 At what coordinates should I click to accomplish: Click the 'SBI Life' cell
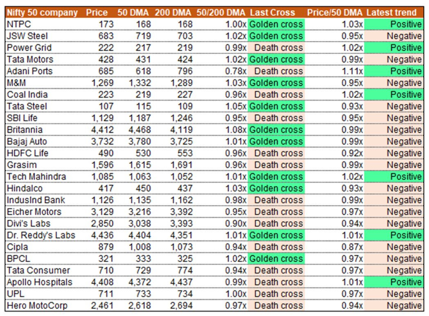[22, 118]
